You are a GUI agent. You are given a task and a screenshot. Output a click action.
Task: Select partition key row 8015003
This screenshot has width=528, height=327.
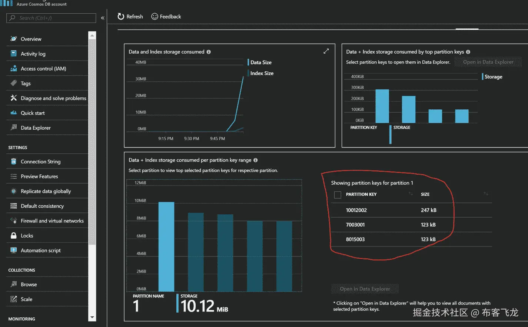411,239
